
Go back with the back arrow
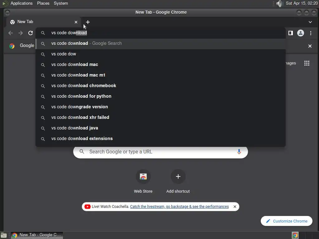click(11, 33)
